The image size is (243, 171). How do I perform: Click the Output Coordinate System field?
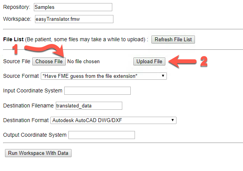tap(102, 135)
